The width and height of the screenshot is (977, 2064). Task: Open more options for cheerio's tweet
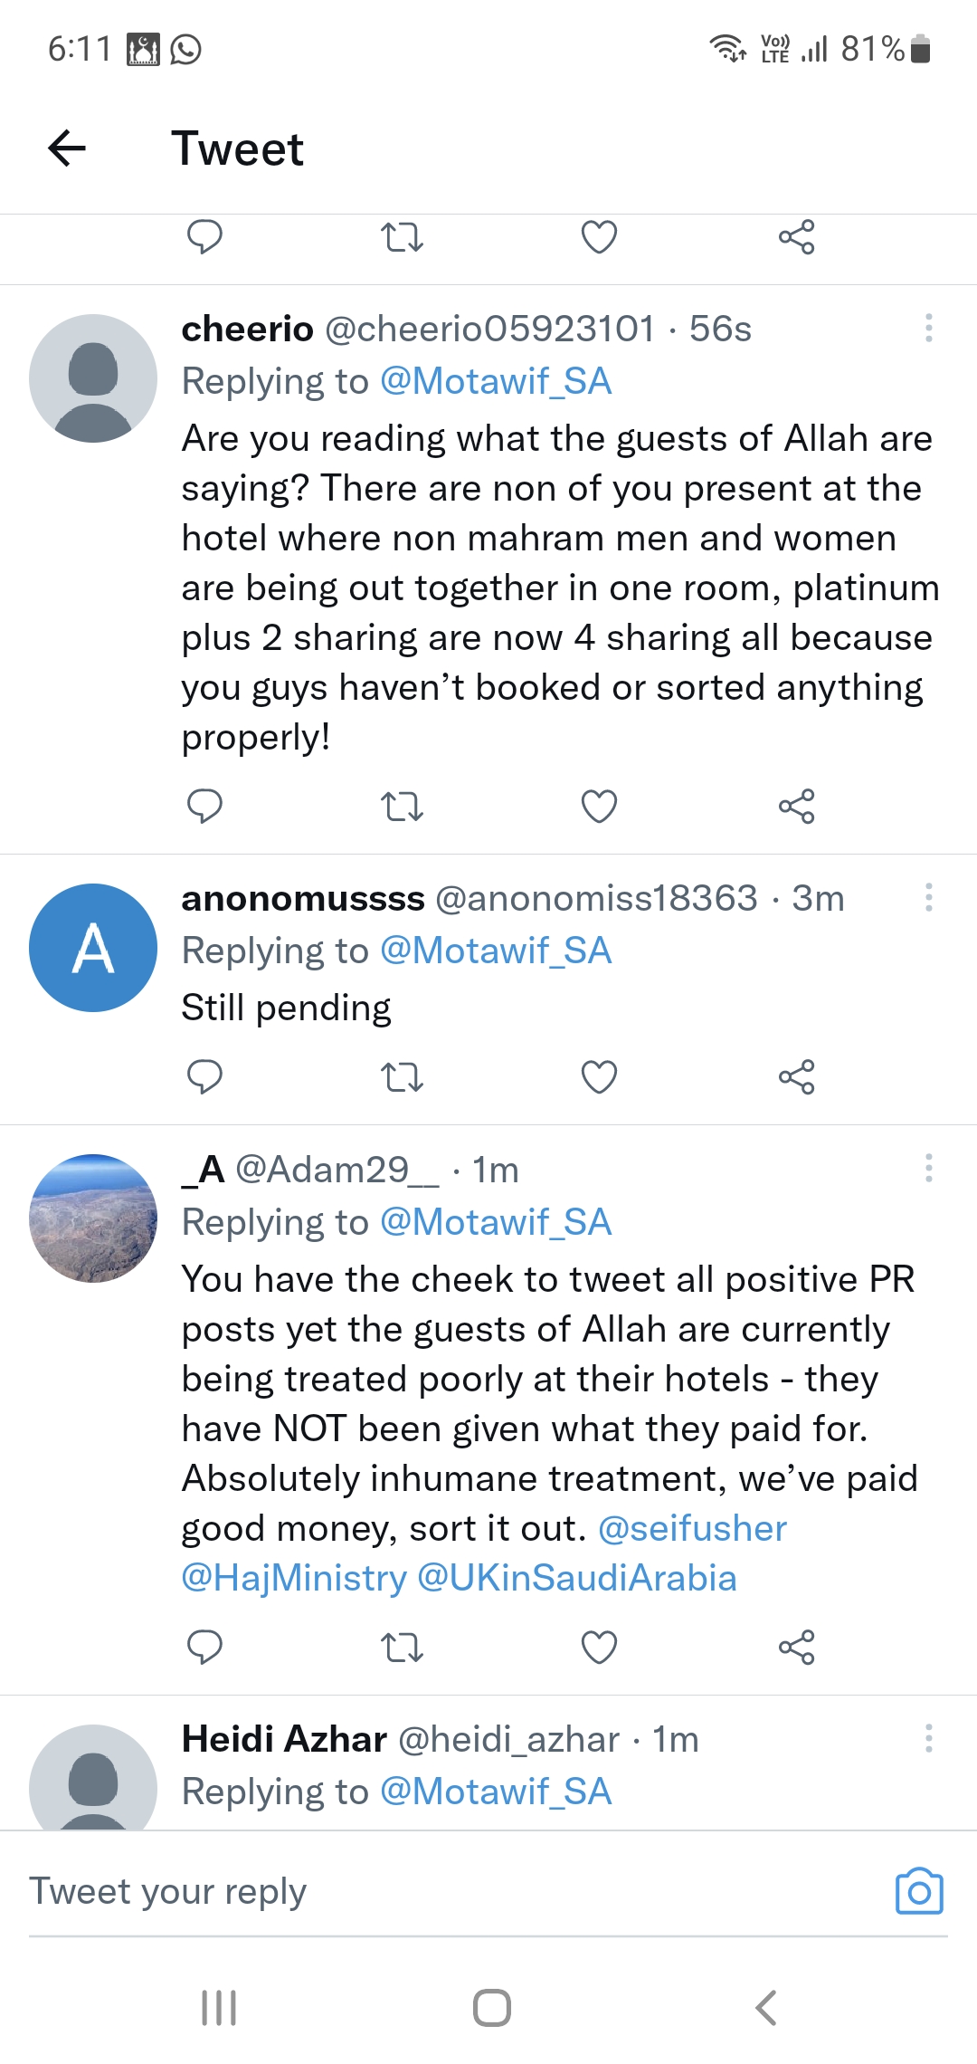point(928,328)
